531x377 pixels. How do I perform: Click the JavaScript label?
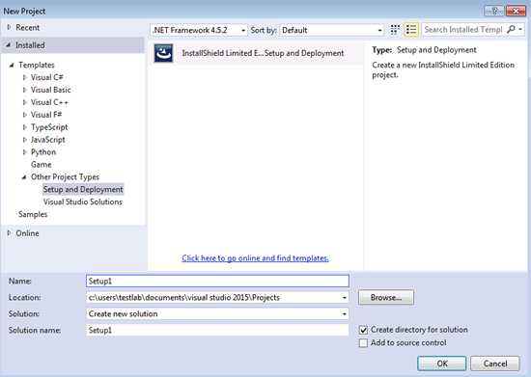[x=48, y=140]
